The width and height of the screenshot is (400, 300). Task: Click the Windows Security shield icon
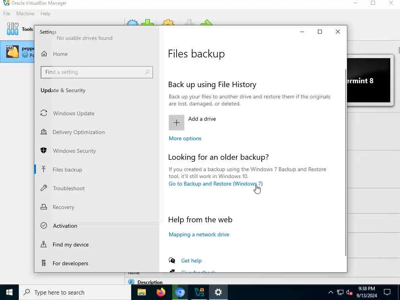point(44,150)
